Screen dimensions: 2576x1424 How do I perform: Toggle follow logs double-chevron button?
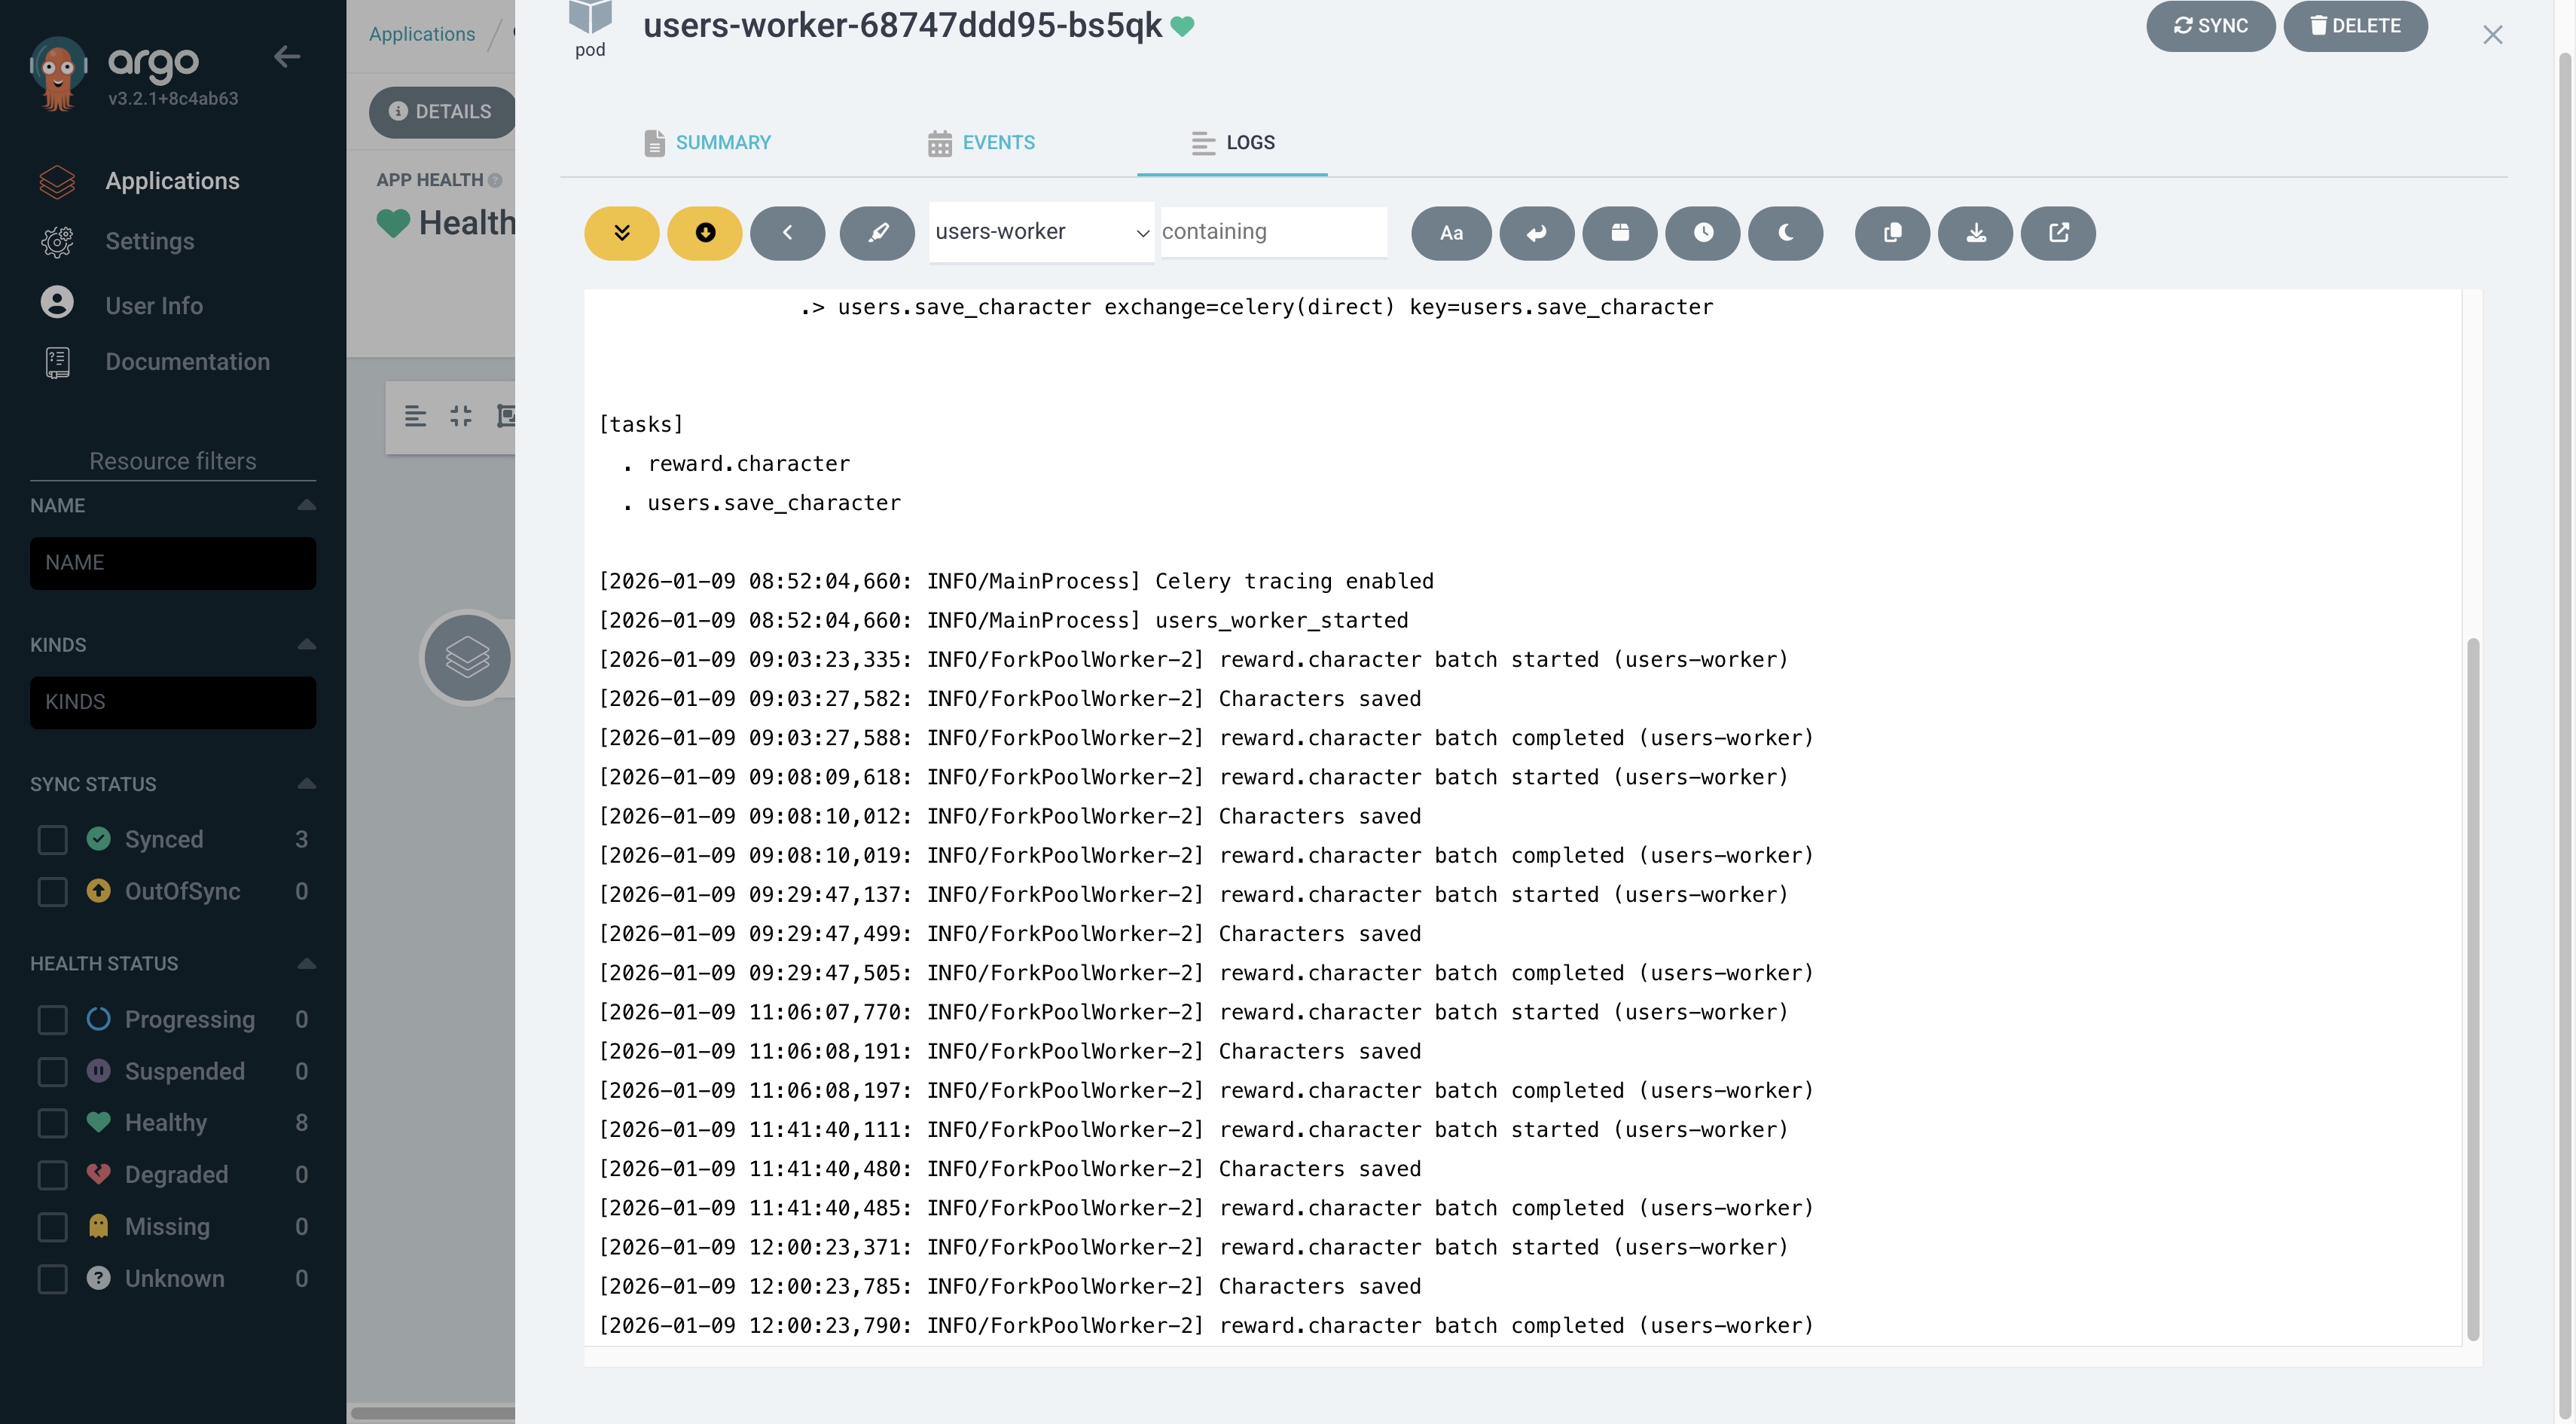click(621, 233)
